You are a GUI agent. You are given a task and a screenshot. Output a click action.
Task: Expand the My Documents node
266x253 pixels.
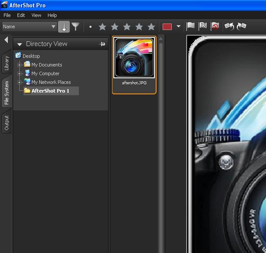click(19, 65)
